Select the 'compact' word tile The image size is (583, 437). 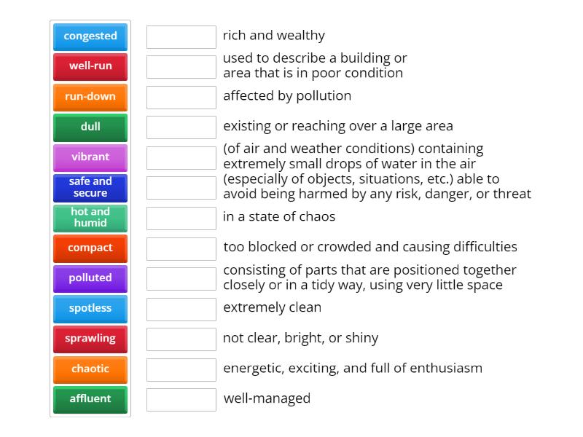(90, 248)
